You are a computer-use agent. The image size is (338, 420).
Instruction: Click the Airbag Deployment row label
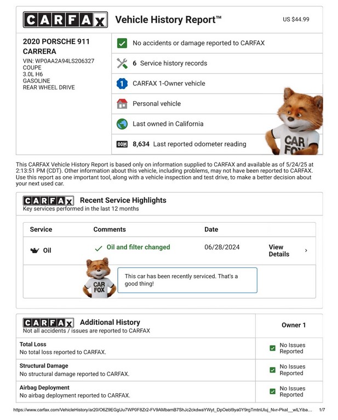point(44,388)
